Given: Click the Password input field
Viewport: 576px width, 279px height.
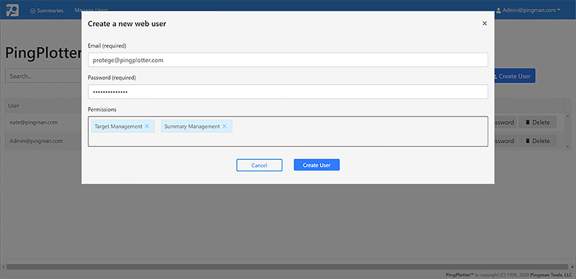Looking at the screenshot, I should coord(288,92).
